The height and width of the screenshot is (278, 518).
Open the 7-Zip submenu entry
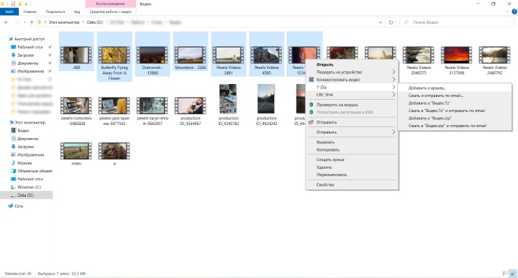click(x=352, y=88)
